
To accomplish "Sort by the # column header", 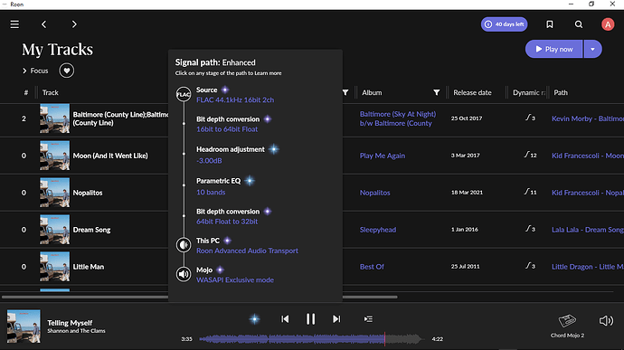I will pos(26,92).
